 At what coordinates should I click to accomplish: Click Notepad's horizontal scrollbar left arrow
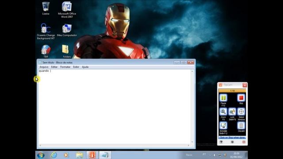[40, 145]
